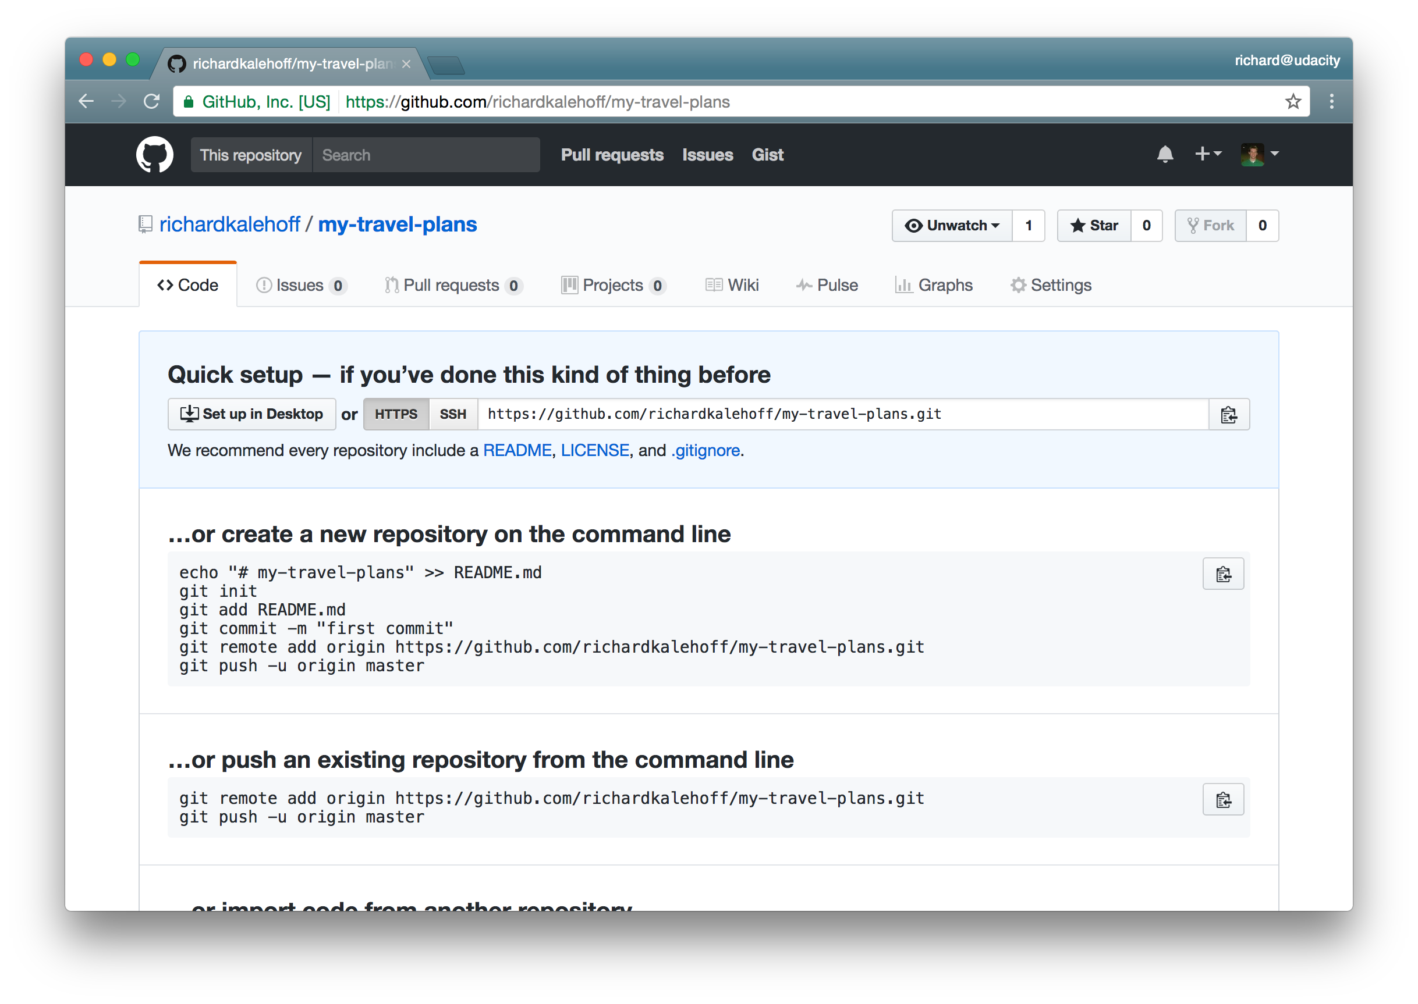The height and width of the screenshot is (1004, 1418).
Task: Click the GitHub octocat logo
Action: coord(154,154)
